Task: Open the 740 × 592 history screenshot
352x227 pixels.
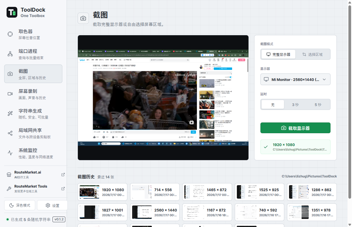Action: (260, 212)
